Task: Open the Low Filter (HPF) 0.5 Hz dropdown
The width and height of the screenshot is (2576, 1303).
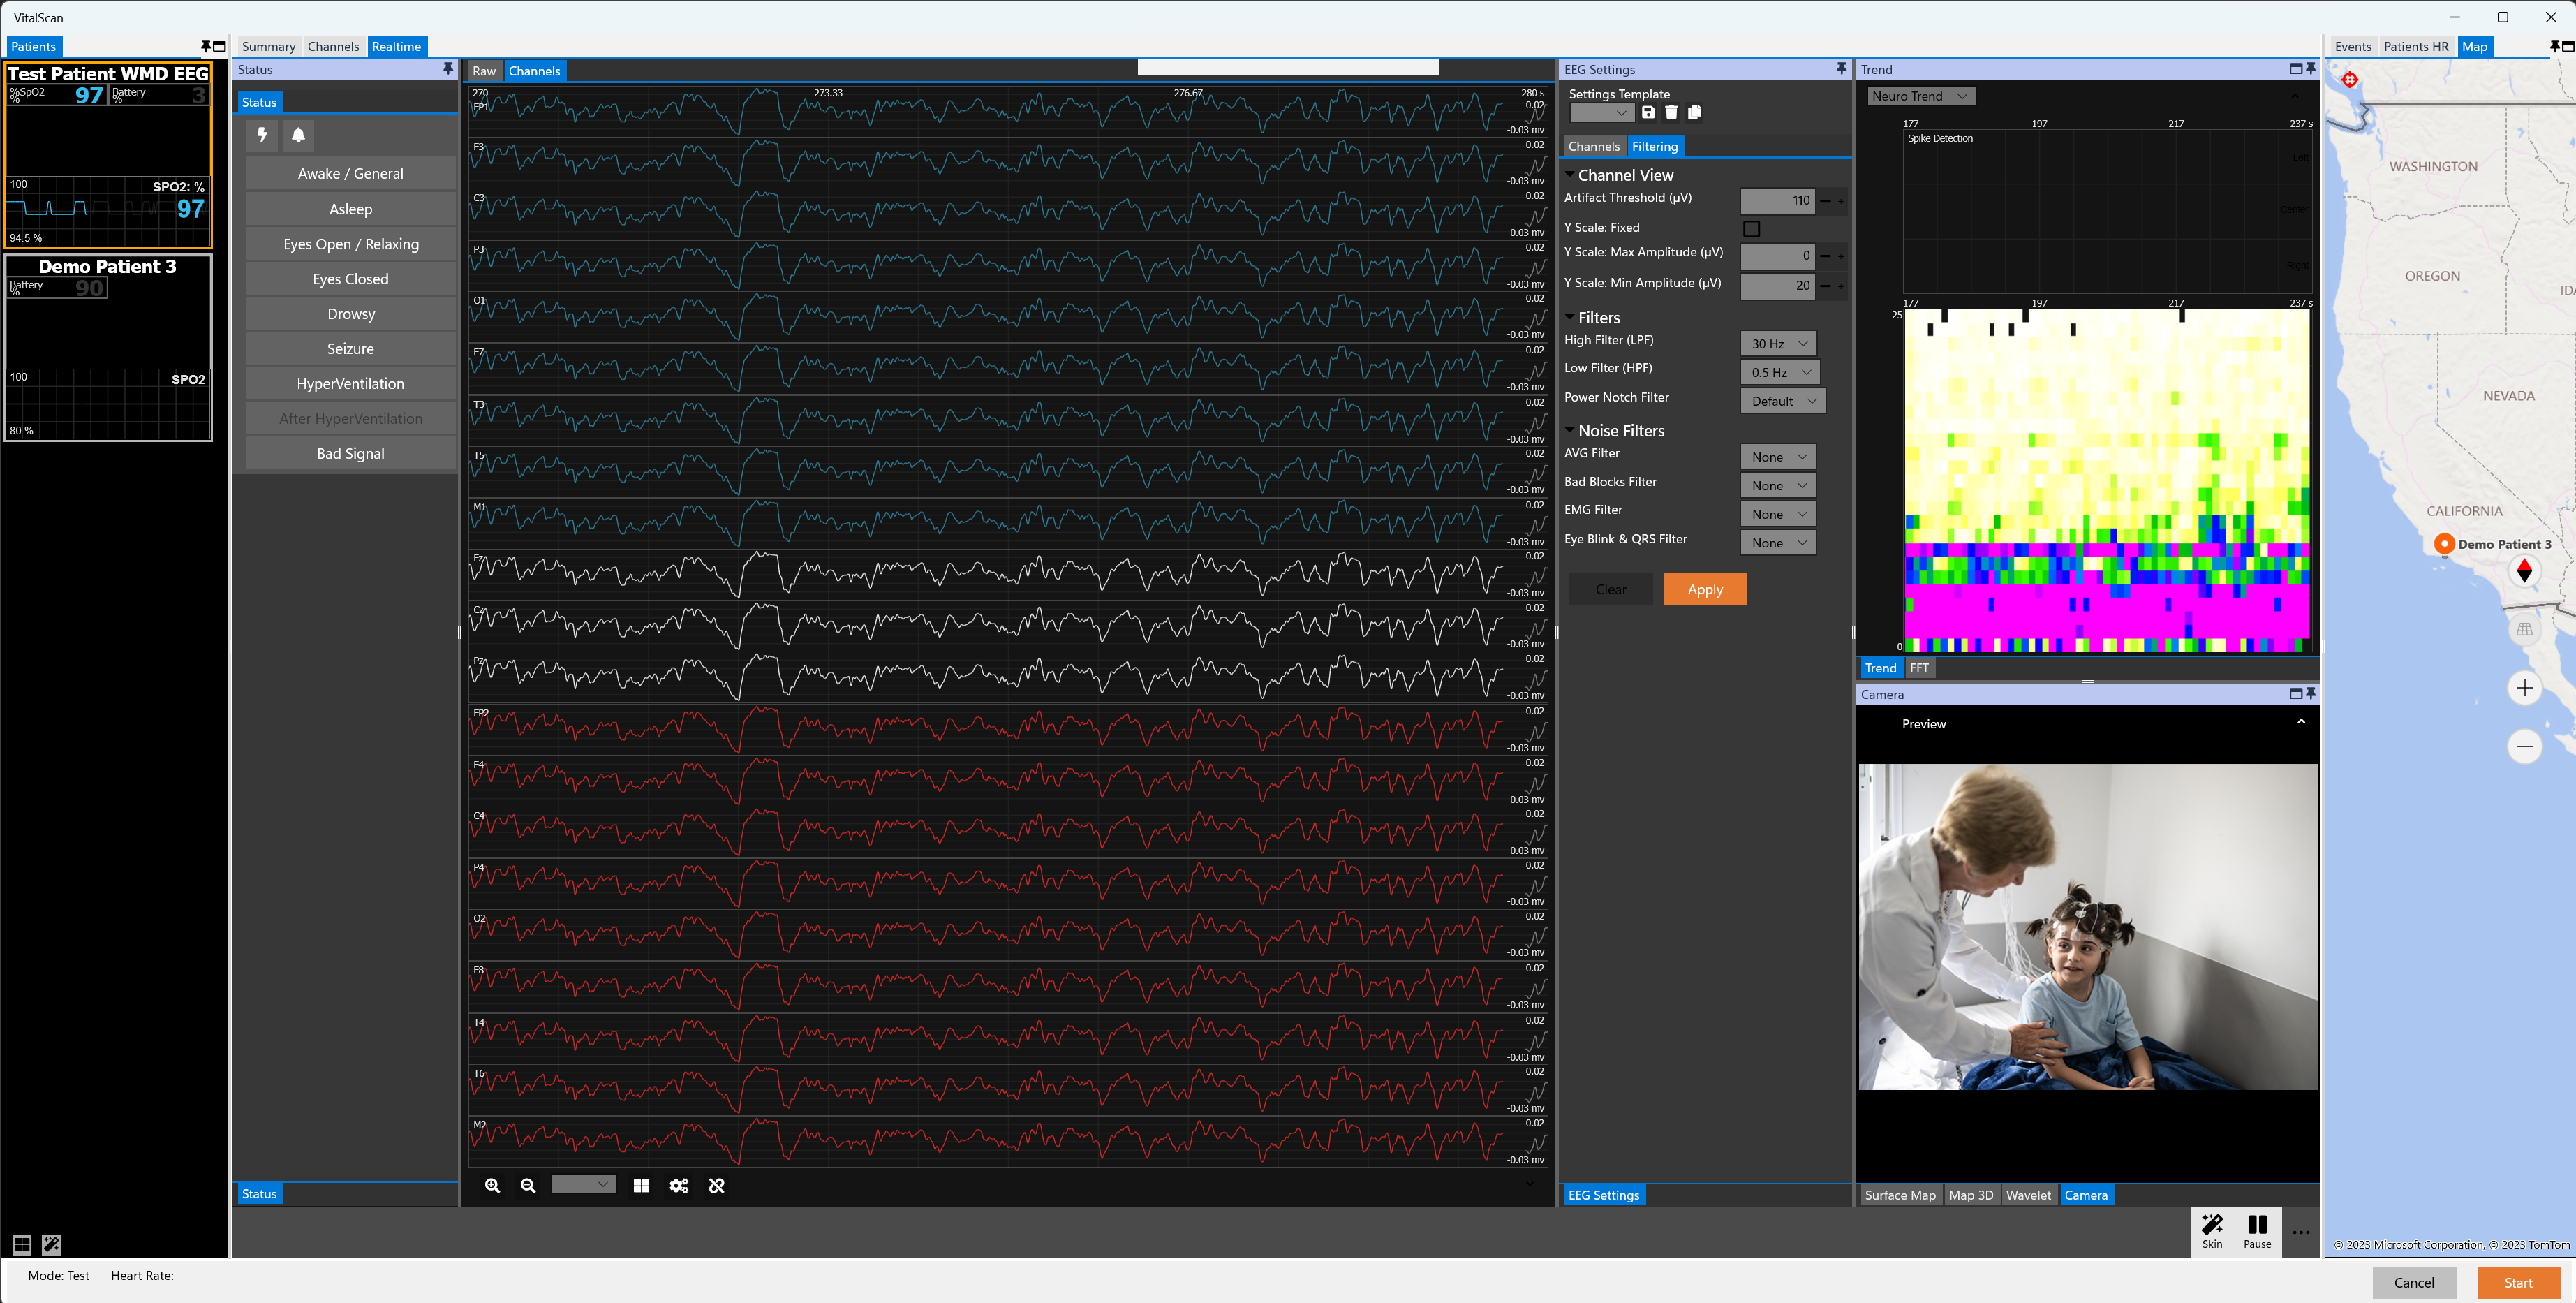Action: click(x=1780, y=372)
